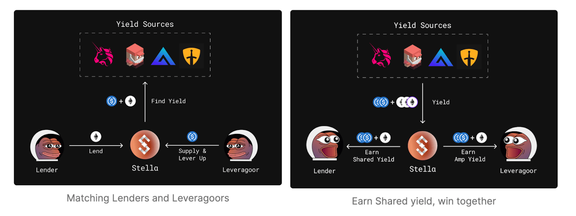Click the pink unicorn icon in right diagram

381,55
